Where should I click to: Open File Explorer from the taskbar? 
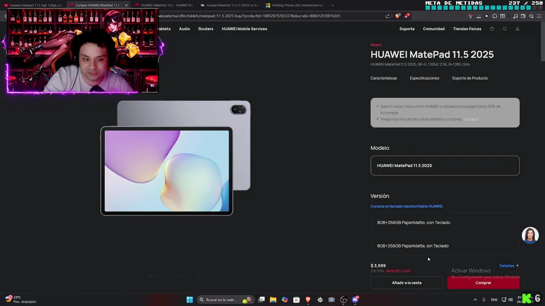point(273,300)
